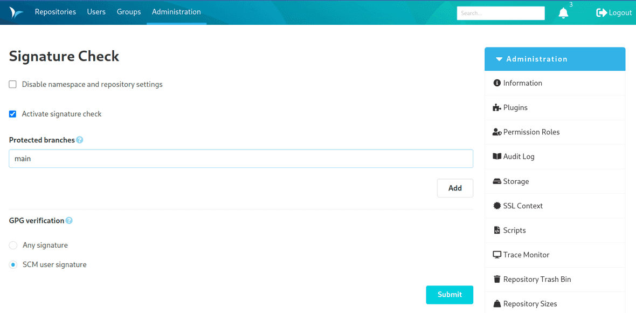
Task: Open the Repository Trash Bin
Action: [x=537, y=279]
